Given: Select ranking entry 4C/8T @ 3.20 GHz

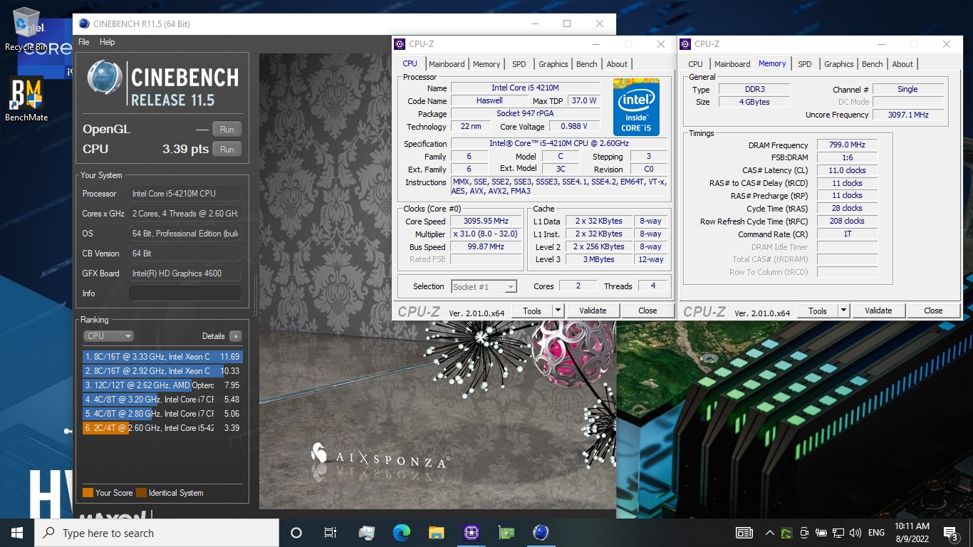Looking at the screenshot, I should click(162, 400).
